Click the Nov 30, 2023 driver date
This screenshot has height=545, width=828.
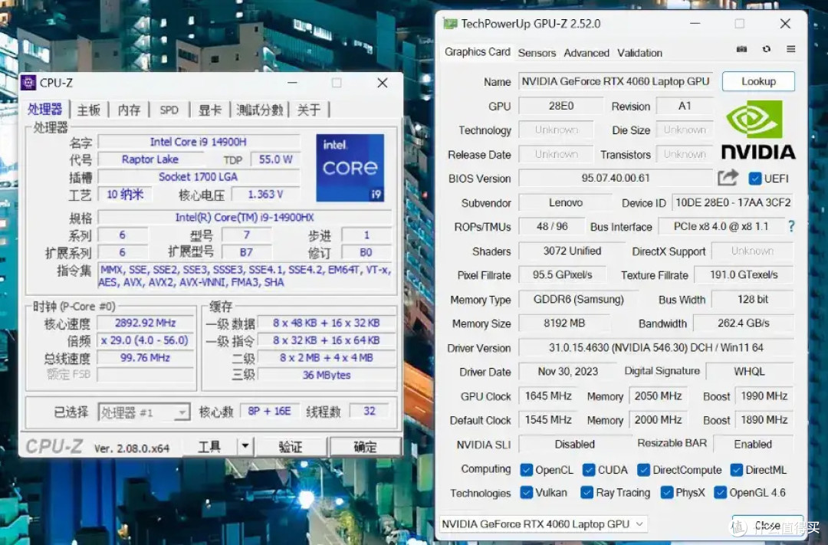(x=567, y=371)
